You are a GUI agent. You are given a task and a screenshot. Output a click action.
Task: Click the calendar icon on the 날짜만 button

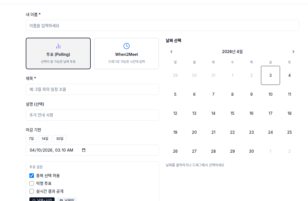tap(61, 200)
